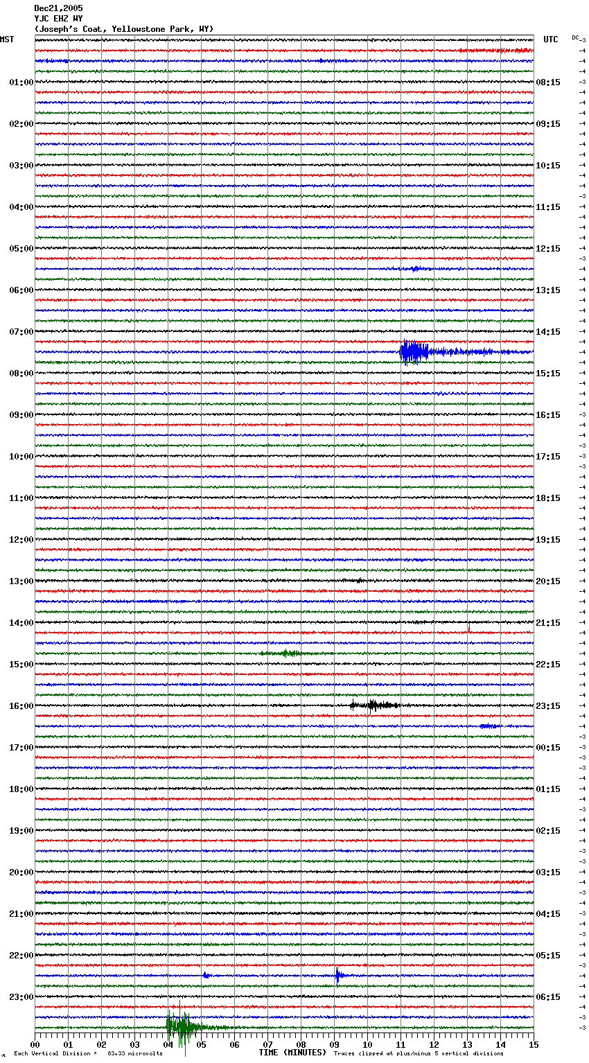Select the 03:00 MST time label
The width and height of the screenshot is (589, 1063).
21,166
